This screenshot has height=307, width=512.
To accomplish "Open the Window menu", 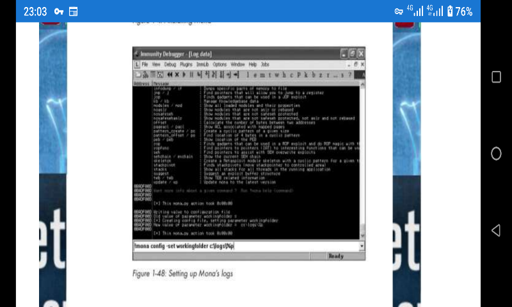I will click(x=237, y=64).
